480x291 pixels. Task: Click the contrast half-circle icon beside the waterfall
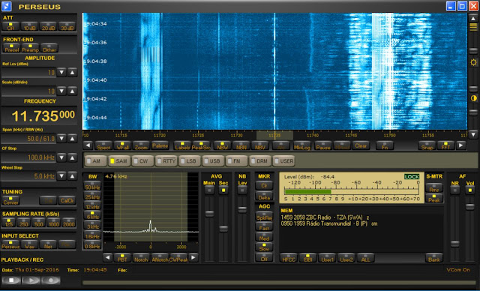click(473, 98)
